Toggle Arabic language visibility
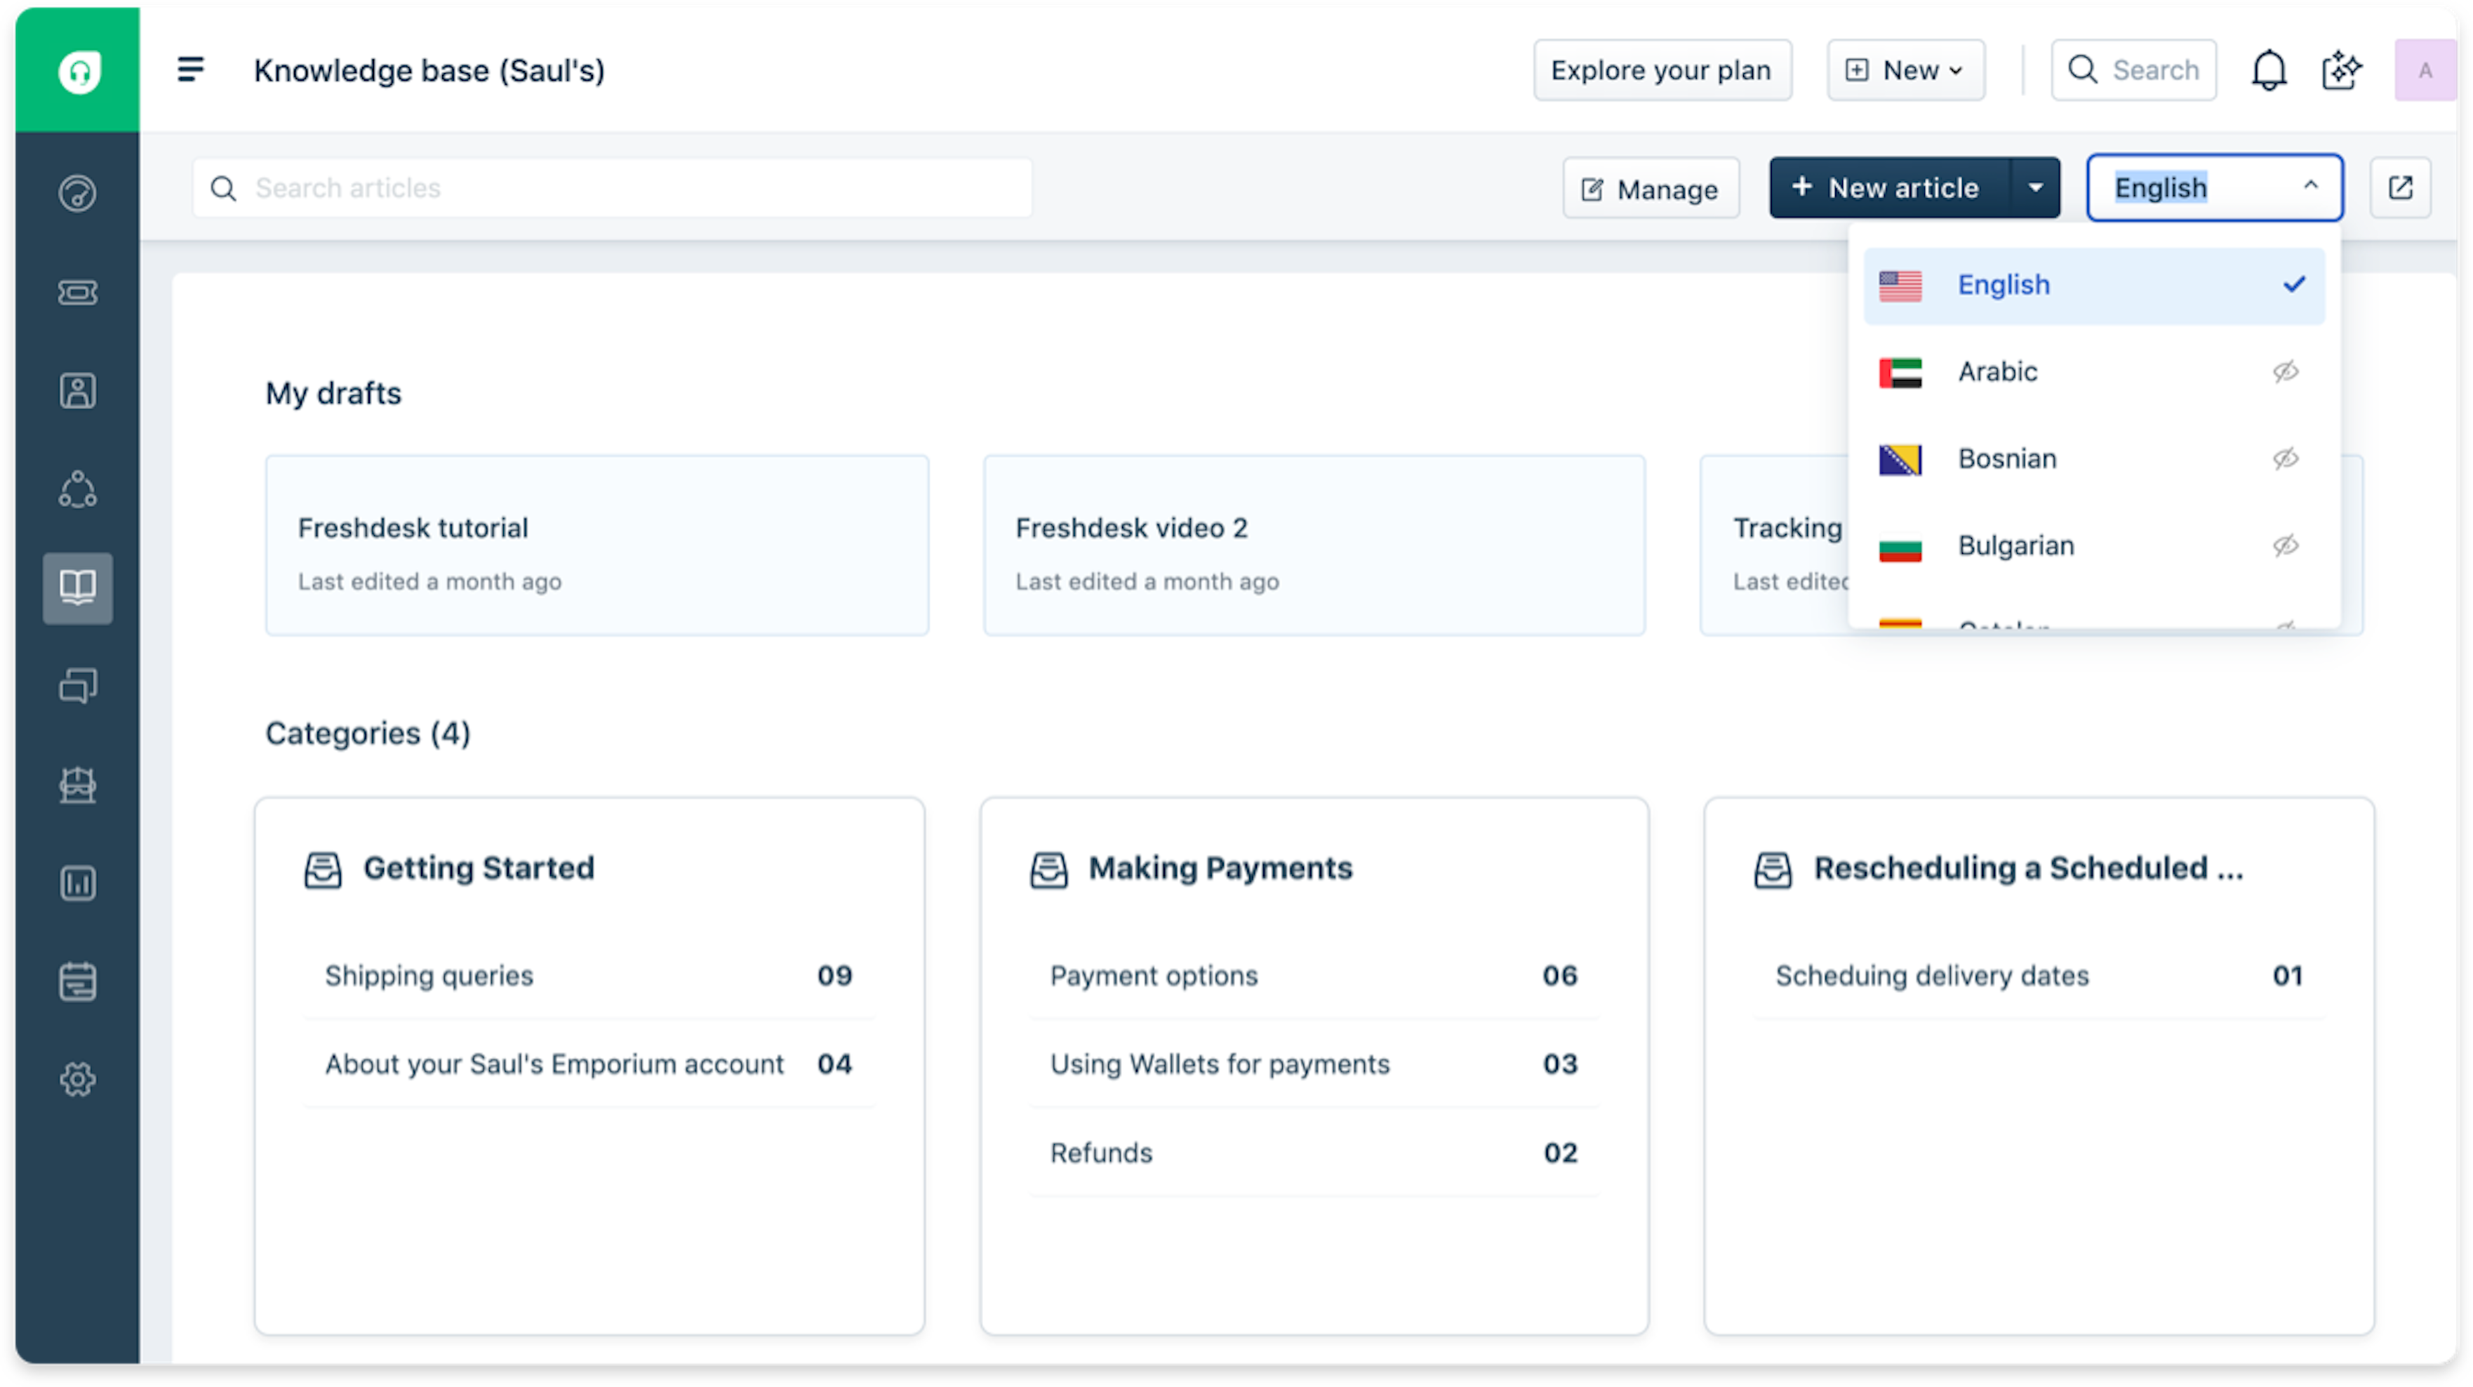Viewport: 2473px width, 1387px height. click(2287, 372)
